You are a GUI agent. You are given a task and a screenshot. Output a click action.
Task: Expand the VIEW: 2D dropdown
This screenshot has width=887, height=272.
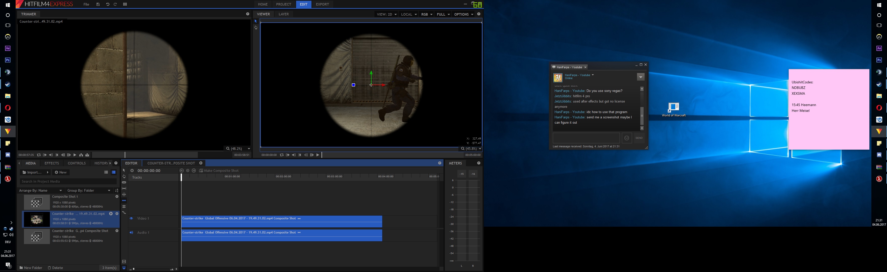(x=387, y=14)
